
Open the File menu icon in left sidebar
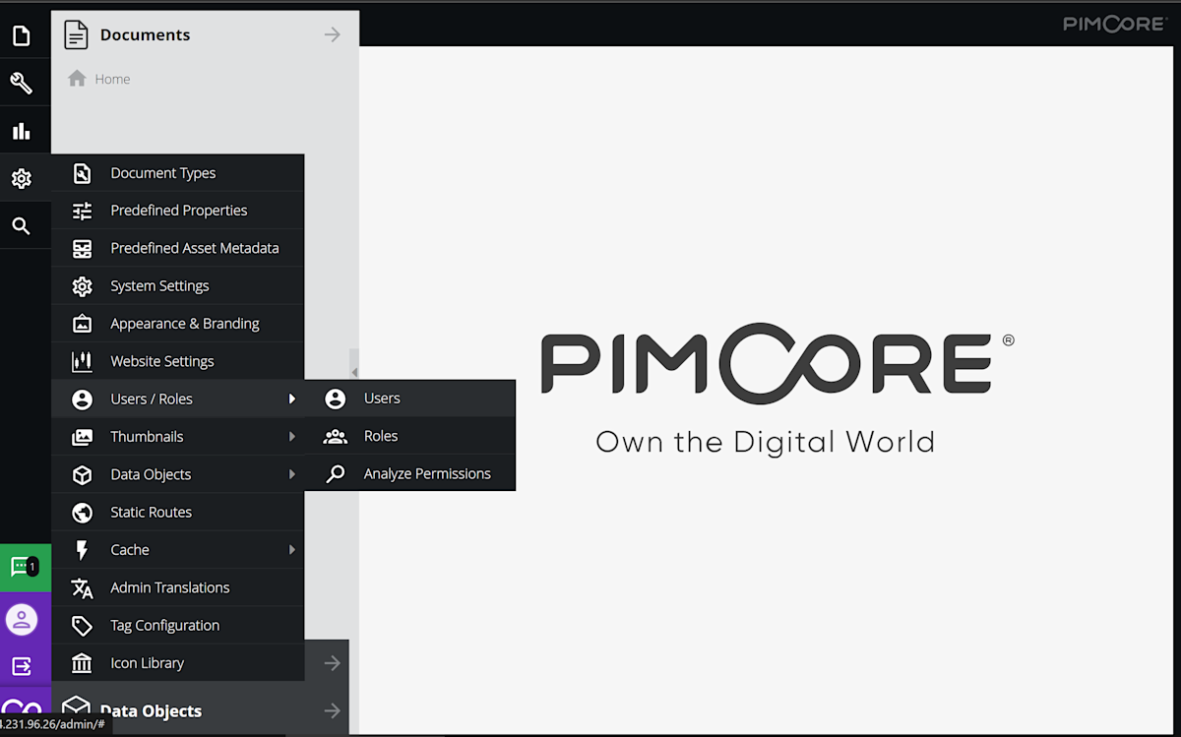pyautogui.click(x=22, y=36)
